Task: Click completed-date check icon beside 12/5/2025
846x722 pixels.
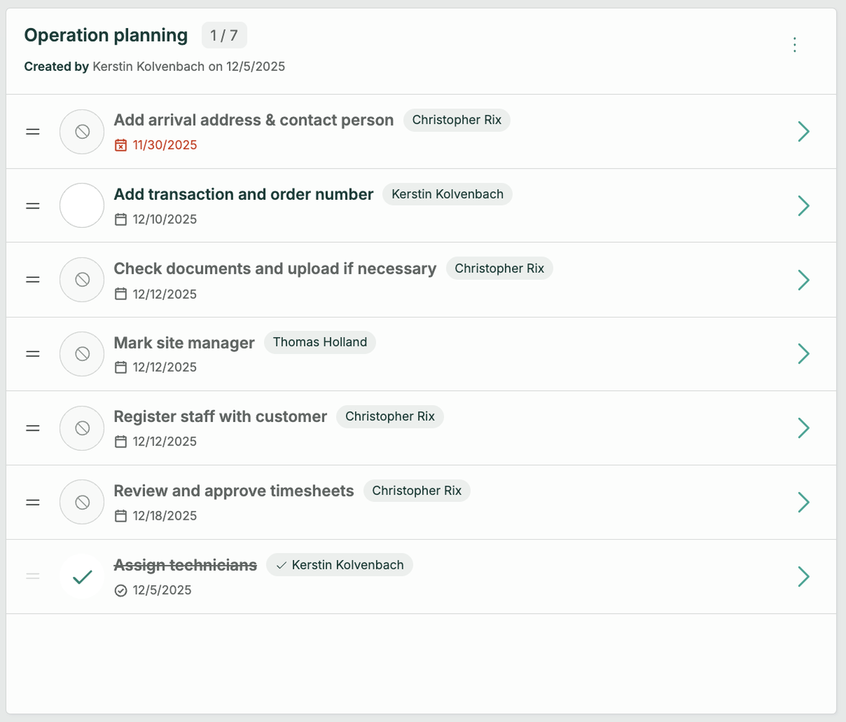Action: [121, 591]
